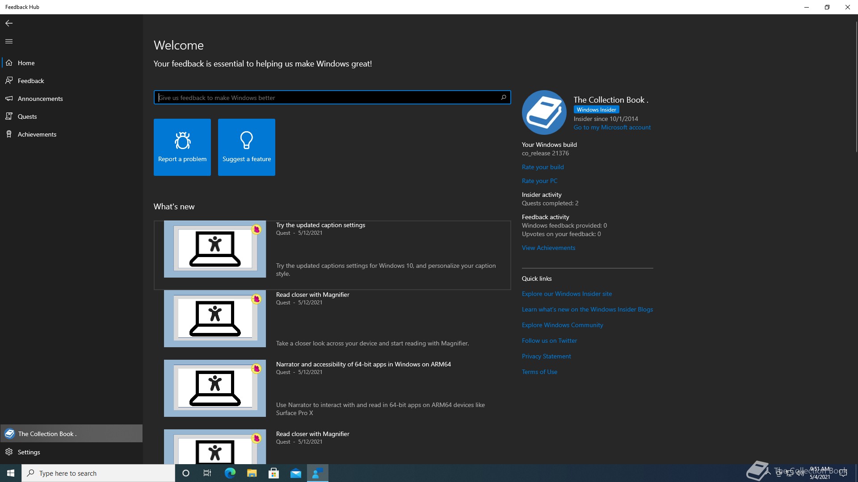Open thumbnail of updated caption settings quest
The height and width of the screenshot is (482, 858).
coord(215,249)
